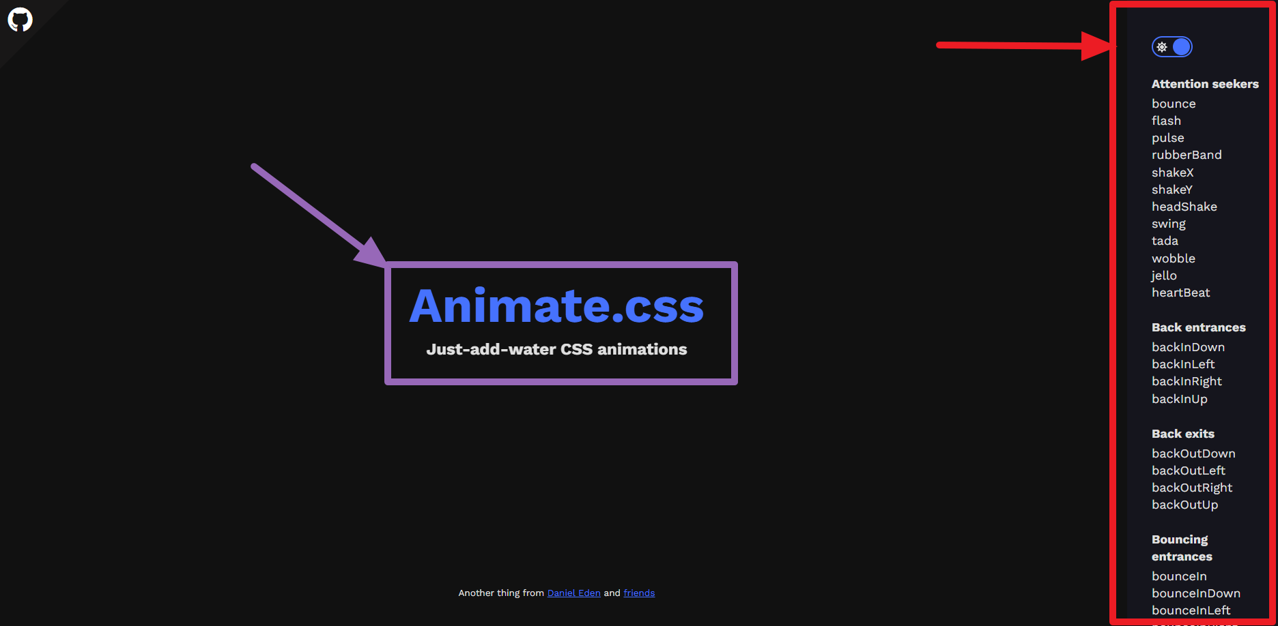Play the backOutRight exit animation
This screenshot has width=1278, height=626.
click(x=1192, y=488)
